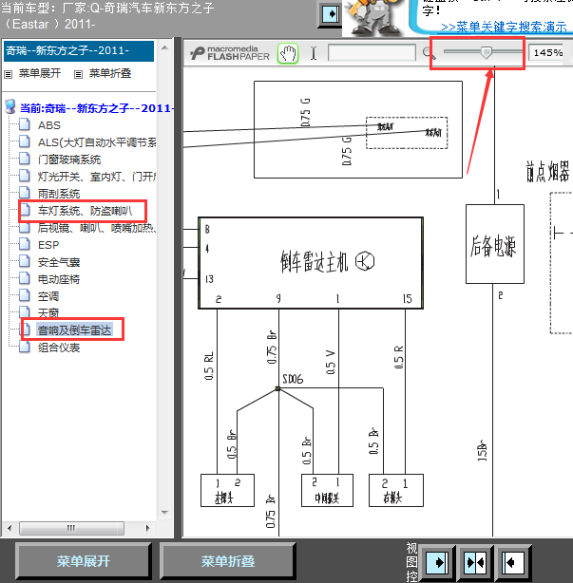The width and height of the screenshot is (573, 583).
Task: Click the computer icon at tree root
Action: coord(10,106)
